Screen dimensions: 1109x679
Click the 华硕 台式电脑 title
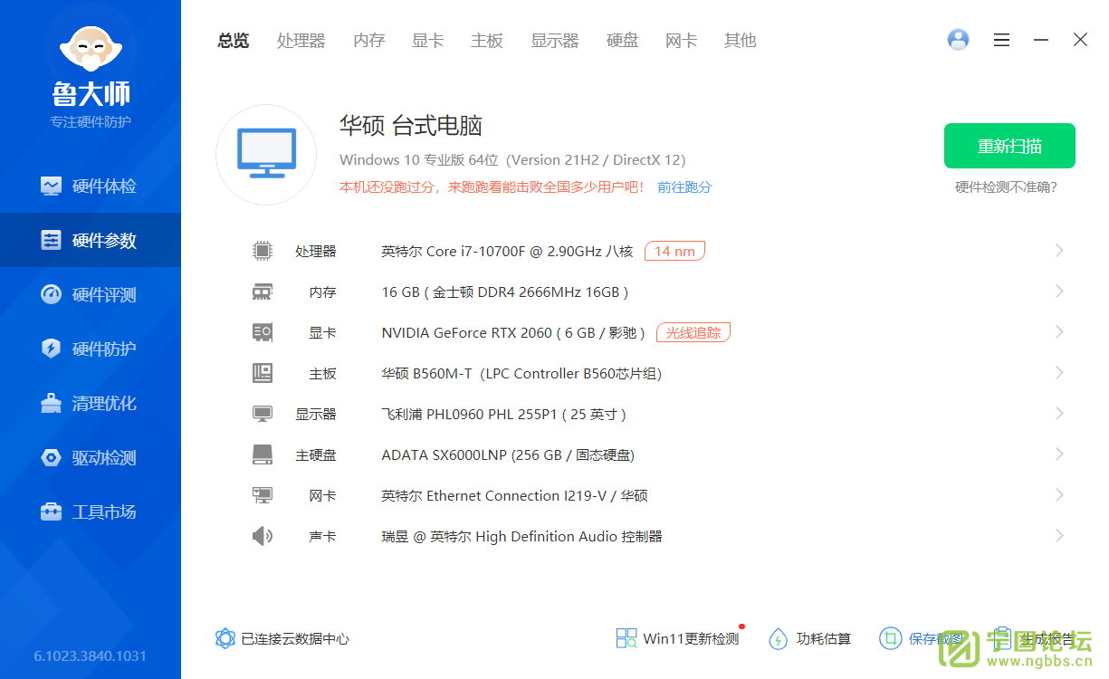pos(411,126)
